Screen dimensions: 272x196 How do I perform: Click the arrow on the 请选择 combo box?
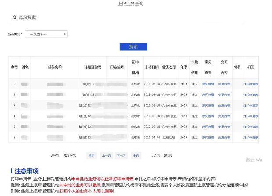point(65,34)
